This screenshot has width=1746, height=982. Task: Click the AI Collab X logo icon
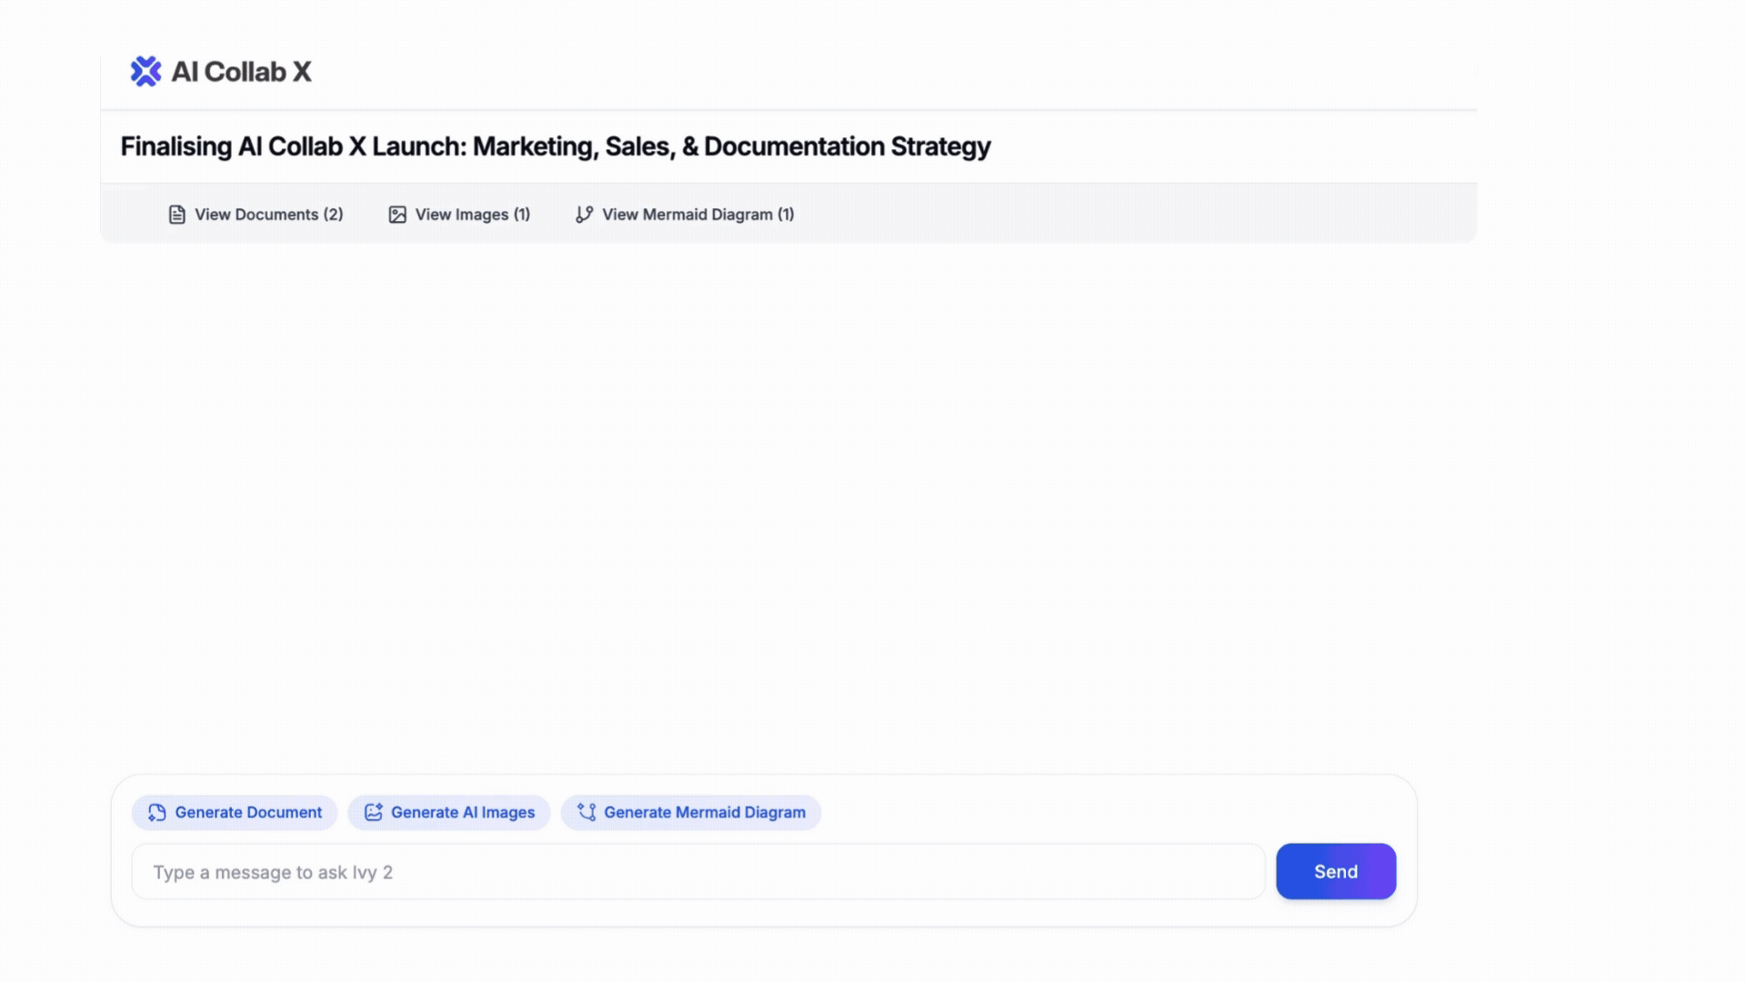pos(145,71)
